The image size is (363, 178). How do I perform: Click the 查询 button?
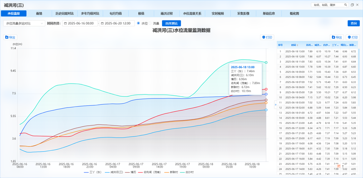(353, 23)
